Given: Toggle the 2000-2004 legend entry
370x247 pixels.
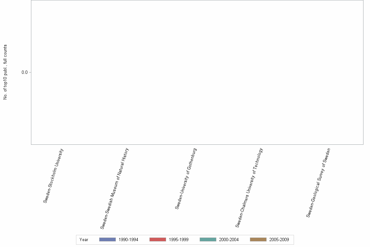Looking at the screenshot, I should point(228,239).
